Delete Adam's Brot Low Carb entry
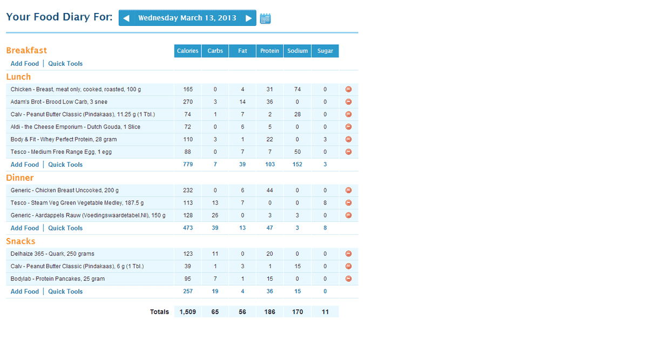Viewport: 648px width, 340px height. pyautogui.click(x=348, y=101)
